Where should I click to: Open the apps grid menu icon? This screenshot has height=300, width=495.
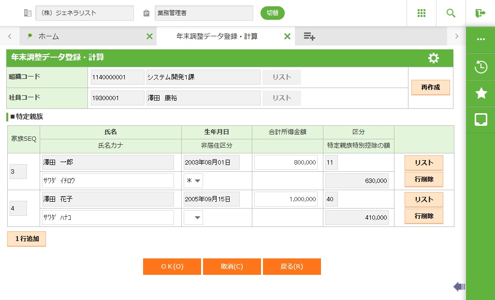click(421, 13)
